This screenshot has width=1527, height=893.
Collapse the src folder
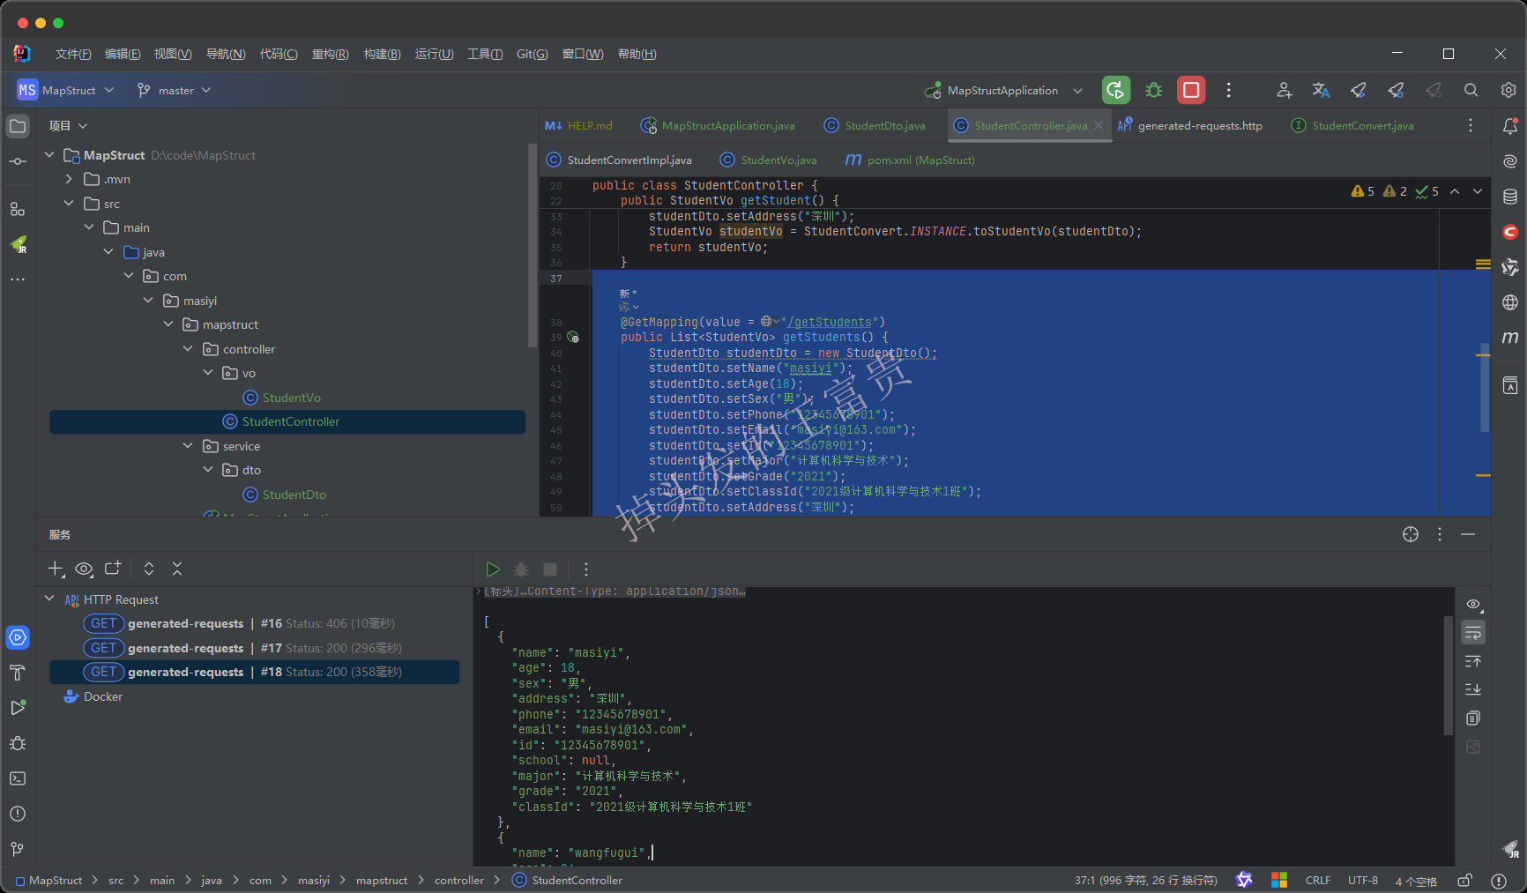(69, 204)
